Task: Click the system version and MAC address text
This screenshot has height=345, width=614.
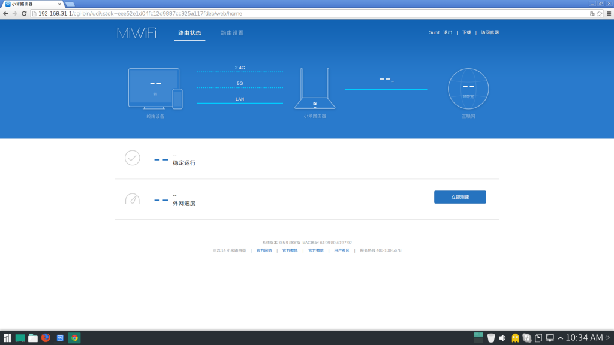Action: tap(306, 243)
